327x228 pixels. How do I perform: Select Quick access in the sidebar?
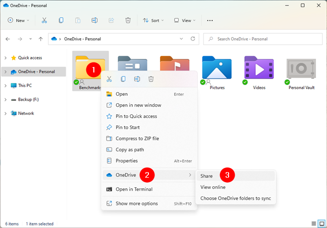(x=30, y=58)
